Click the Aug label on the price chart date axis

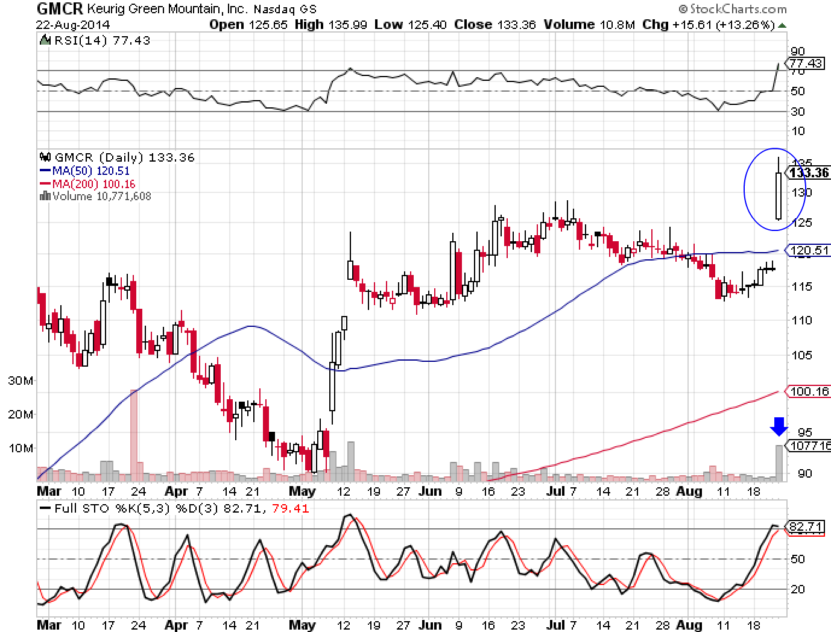pos(689,491)
